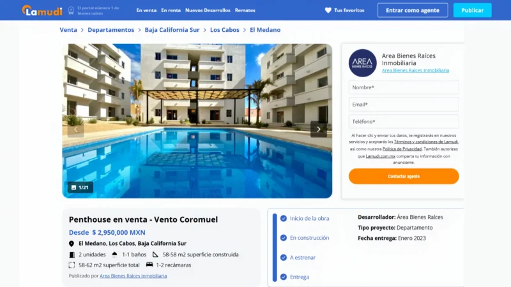Click the Entrega checkmark

(284, 277)
